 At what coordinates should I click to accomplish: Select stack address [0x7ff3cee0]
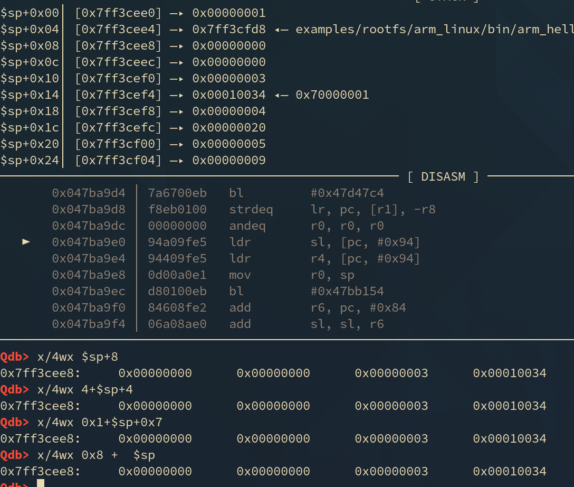pos(118,13)
